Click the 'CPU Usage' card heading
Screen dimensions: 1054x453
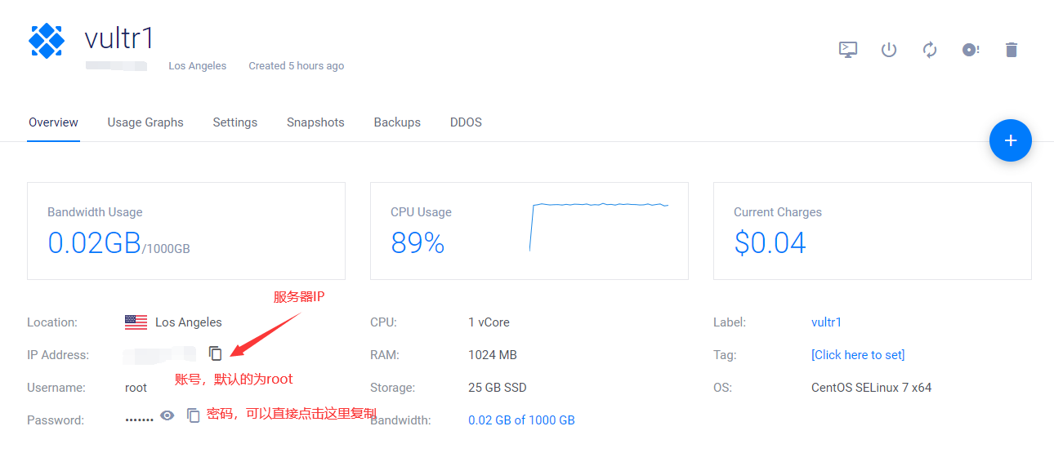421,212
